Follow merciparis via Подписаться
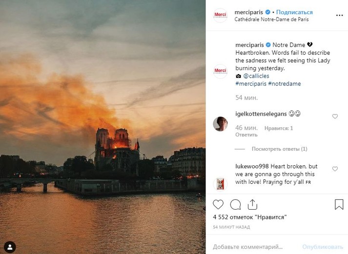 pos(294,12)
